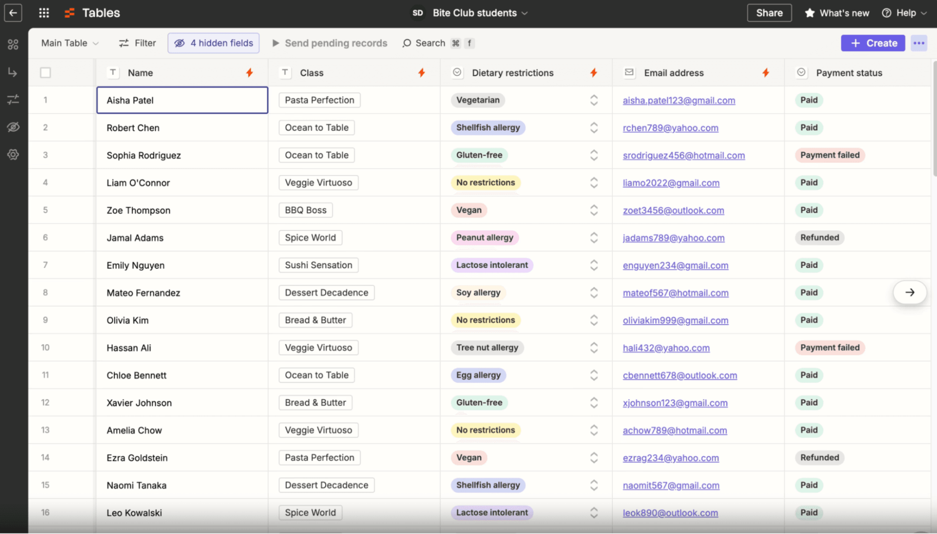
Task: Open the left sidebar hidden-eye icon
Action: pos(13,127)
